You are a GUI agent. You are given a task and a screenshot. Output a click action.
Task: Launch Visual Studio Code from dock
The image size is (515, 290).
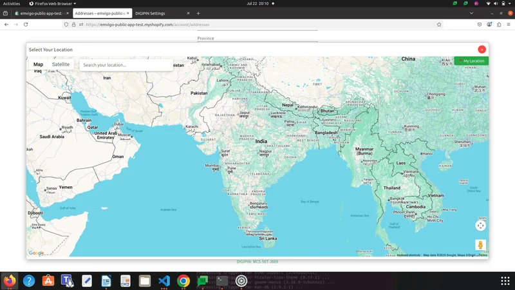[x=164, y=281]
